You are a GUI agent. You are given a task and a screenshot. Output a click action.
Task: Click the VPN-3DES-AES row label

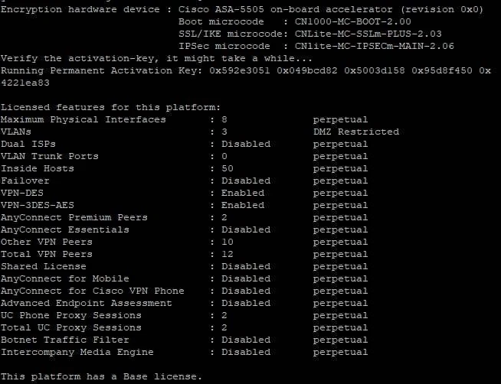coord(38,205)
